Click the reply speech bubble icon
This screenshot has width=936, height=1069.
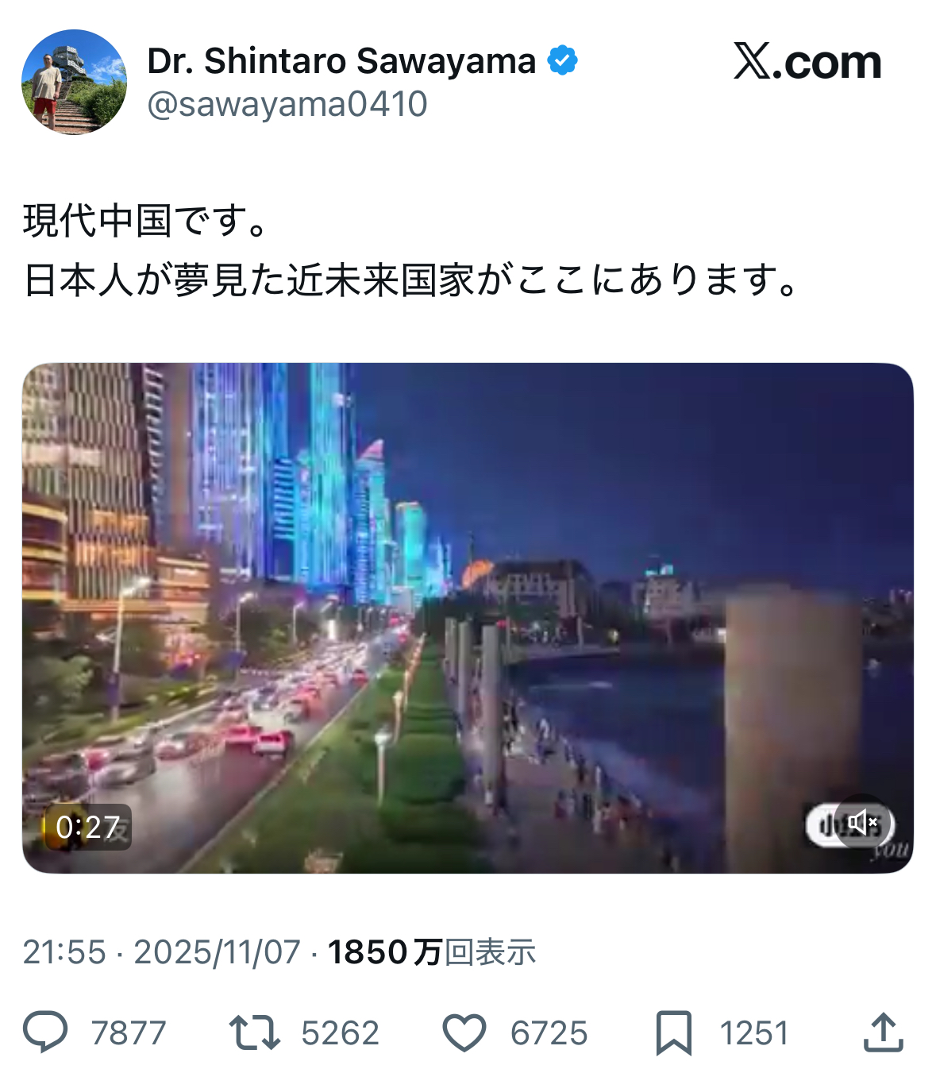45,1032
